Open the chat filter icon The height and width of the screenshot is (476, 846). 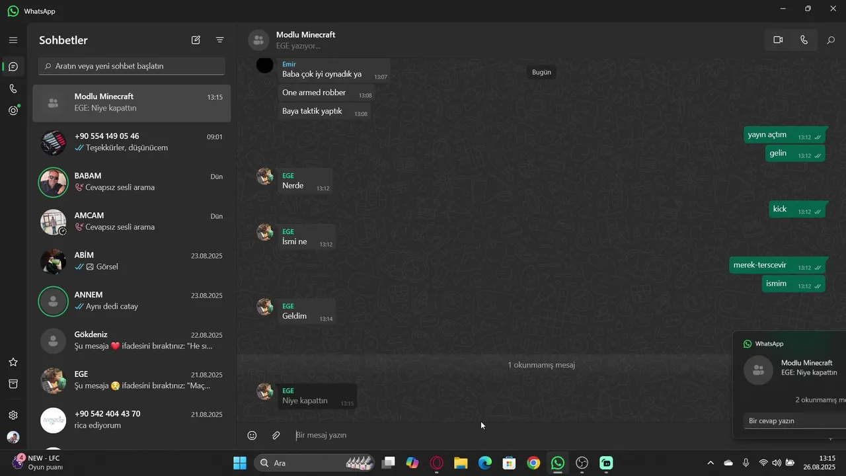tap(220, 40)
